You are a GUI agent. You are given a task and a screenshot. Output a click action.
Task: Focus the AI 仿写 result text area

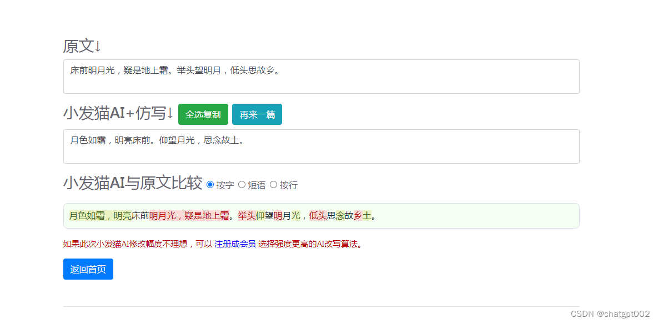[322, 146]
